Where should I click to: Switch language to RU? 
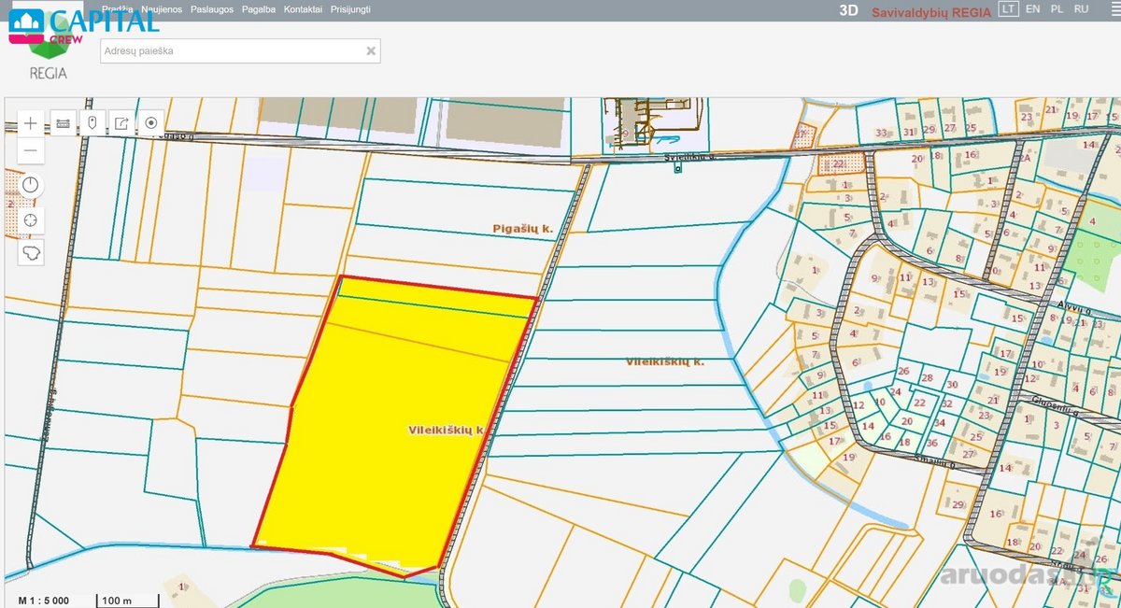point(1082,9)
